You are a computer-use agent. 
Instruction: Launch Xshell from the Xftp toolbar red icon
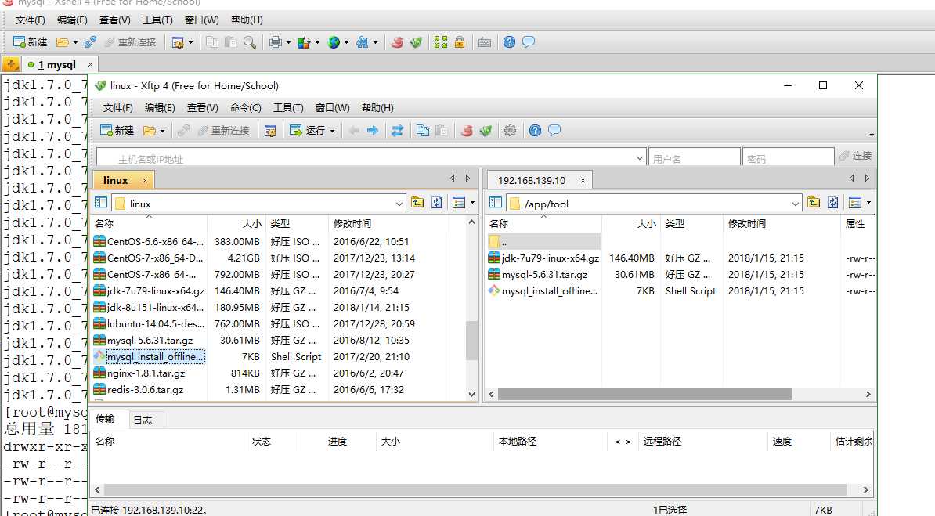[467, 131]
